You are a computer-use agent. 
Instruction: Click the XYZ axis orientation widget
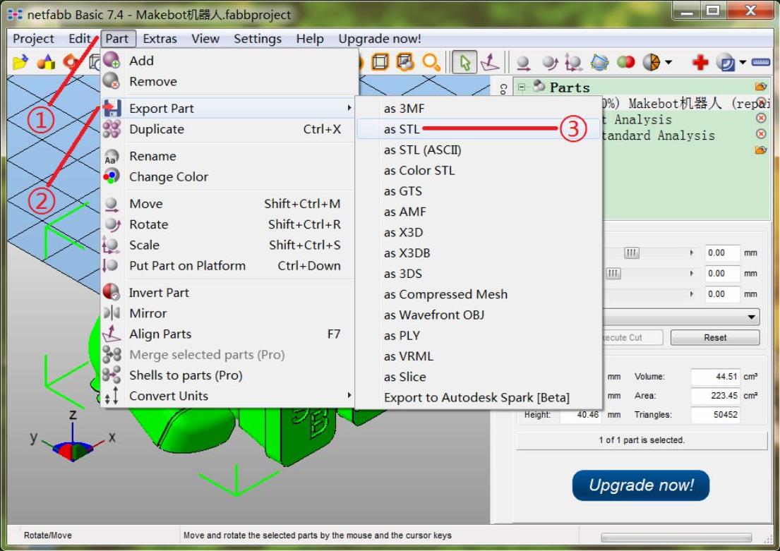point(73,437)
